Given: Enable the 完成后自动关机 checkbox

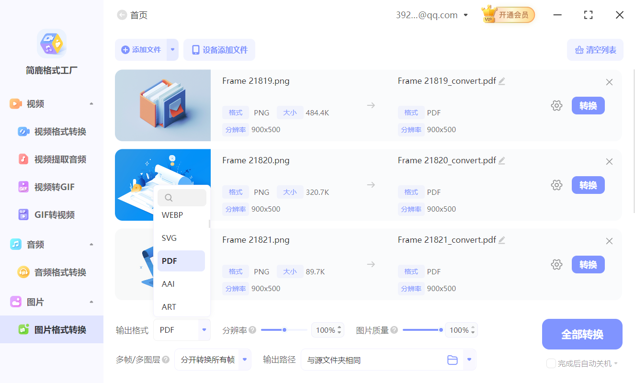Looking at the screenshot, I should coord(551,363).
